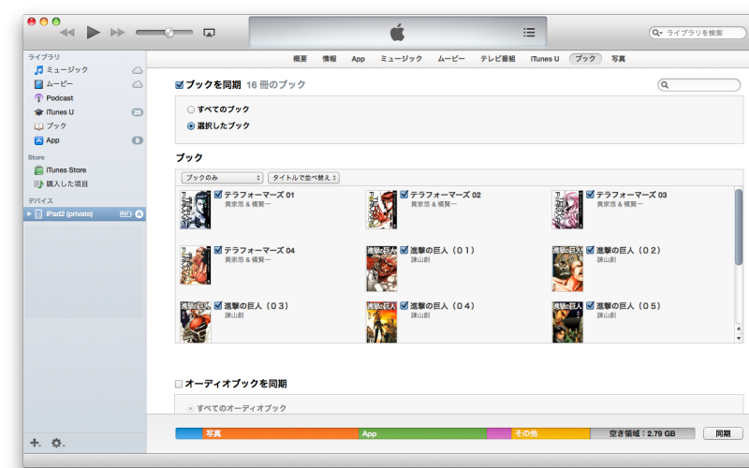Click the book list scroll-down arrow
Screen dimensions: 749x468
(739, 338)
